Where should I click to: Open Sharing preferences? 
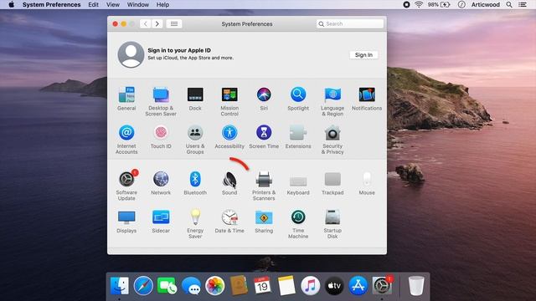tap(264, 217)
